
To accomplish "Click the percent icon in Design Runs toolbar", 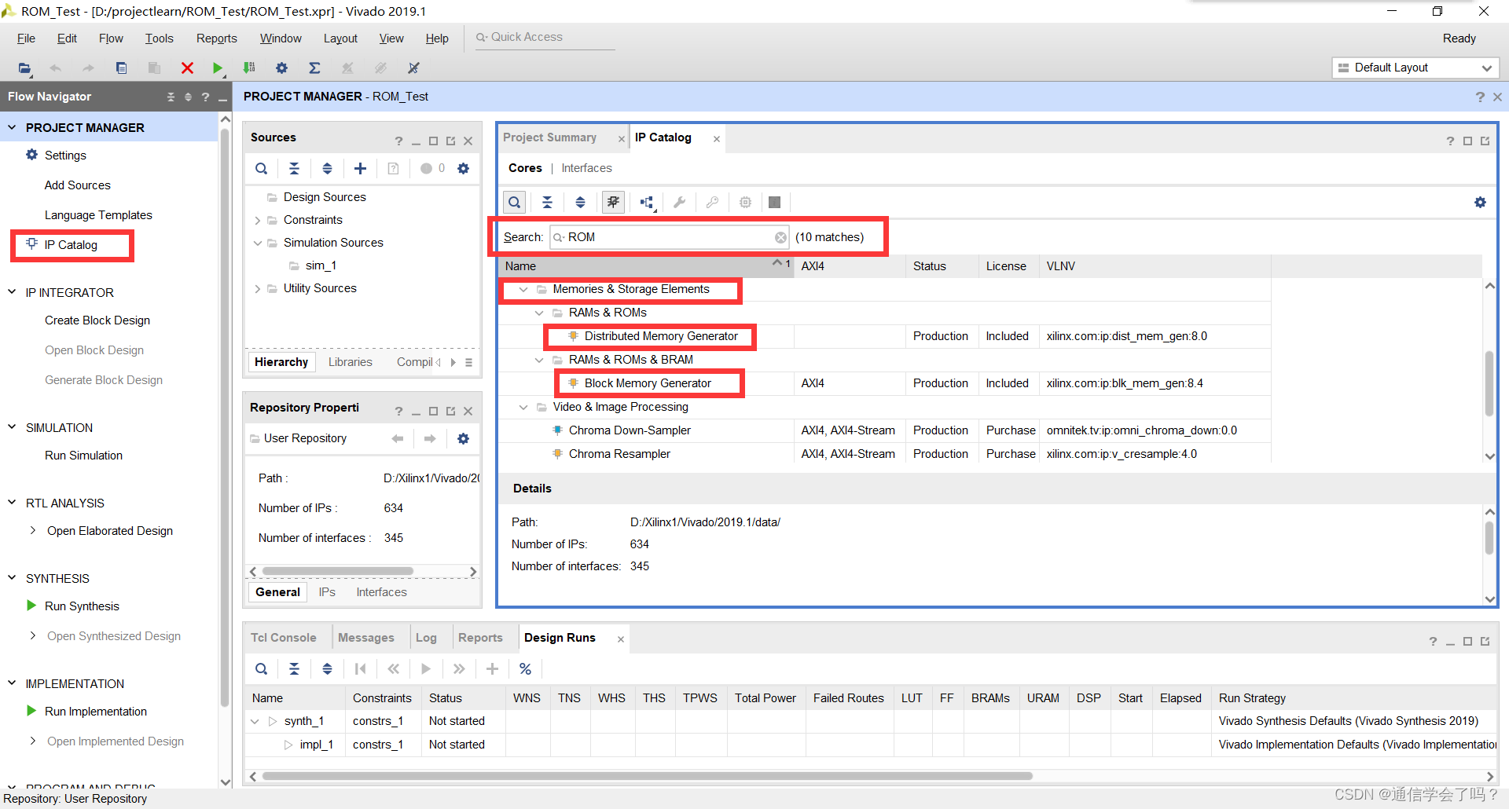I will click(x=525, y=668).
